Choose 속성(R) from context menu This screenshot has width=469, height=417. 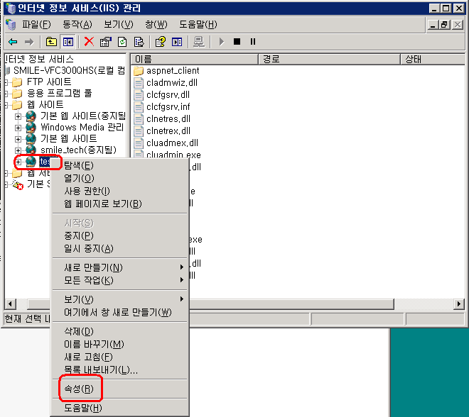point(119,389)
